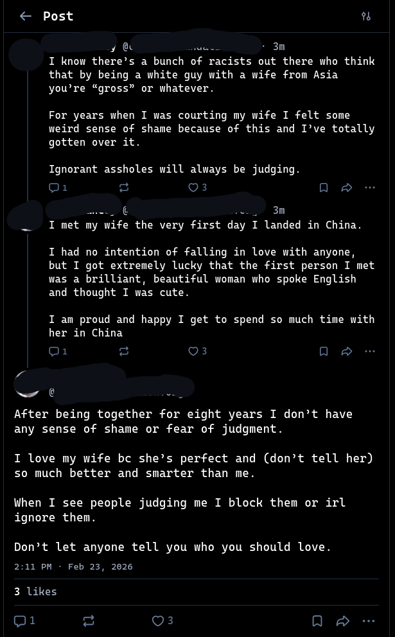Like the post about landing in China

pyautogui.click(x=193, y=351)
